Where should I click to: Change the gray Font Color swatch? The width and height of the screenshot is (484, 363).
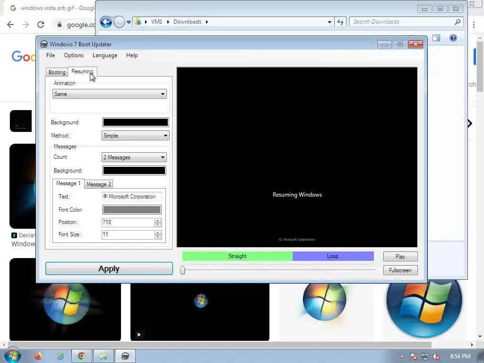coord(132,209)
